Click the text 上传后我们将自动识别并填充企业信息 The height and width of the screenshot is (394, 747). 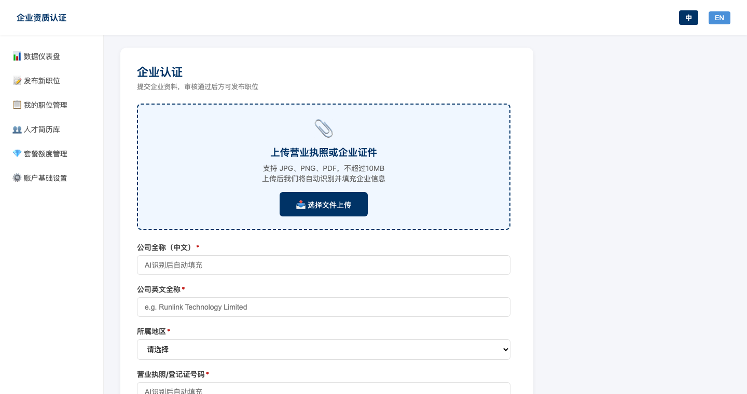point(324,179)
